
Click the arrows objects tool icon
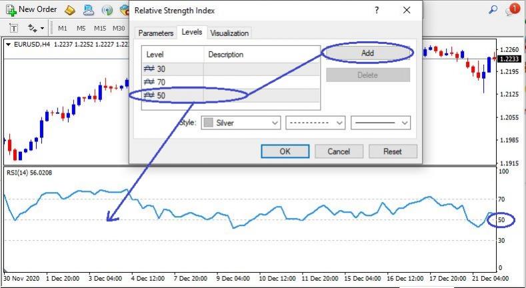click(x=32, y=29)
